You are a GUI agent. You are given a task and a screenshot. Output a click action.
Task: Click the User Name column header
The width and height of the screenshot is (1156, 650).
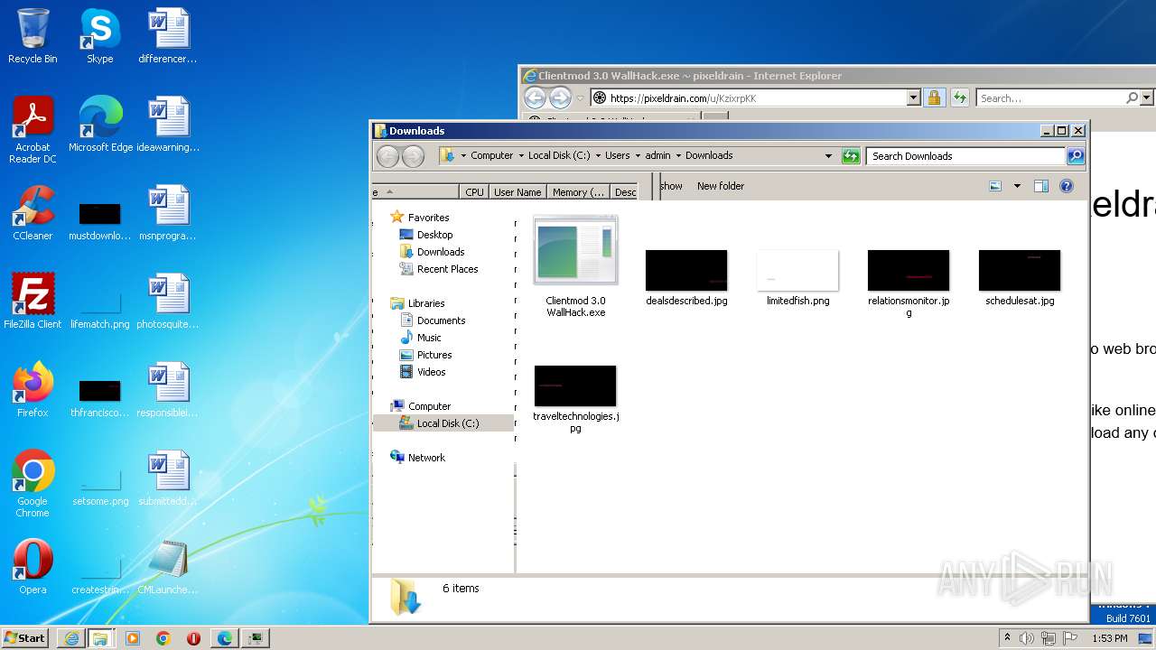pyautogui.click(x=517, y=192)
